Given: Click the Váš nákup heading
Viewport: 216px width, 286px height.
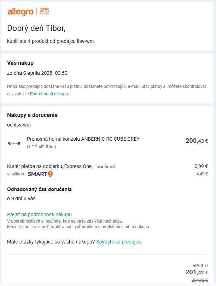Looking at the screenshot, I should tap(21, 63).
